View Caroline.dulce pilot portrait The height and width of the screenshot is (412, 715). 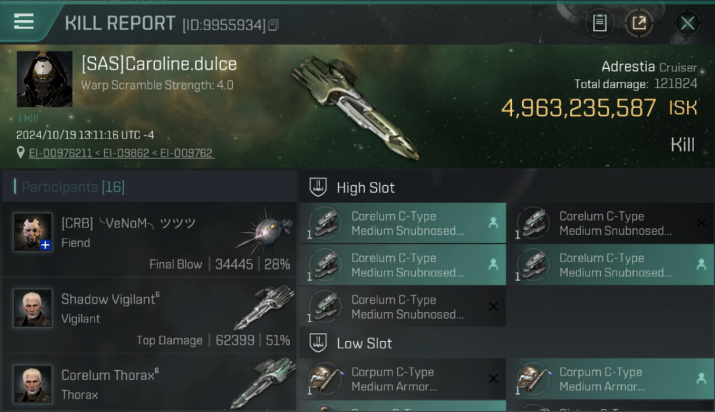tap(45, 79)
